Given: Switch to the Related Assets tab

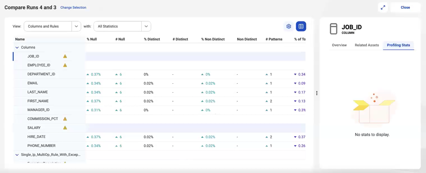Looking at the screenshot, I should pos(367,45).
